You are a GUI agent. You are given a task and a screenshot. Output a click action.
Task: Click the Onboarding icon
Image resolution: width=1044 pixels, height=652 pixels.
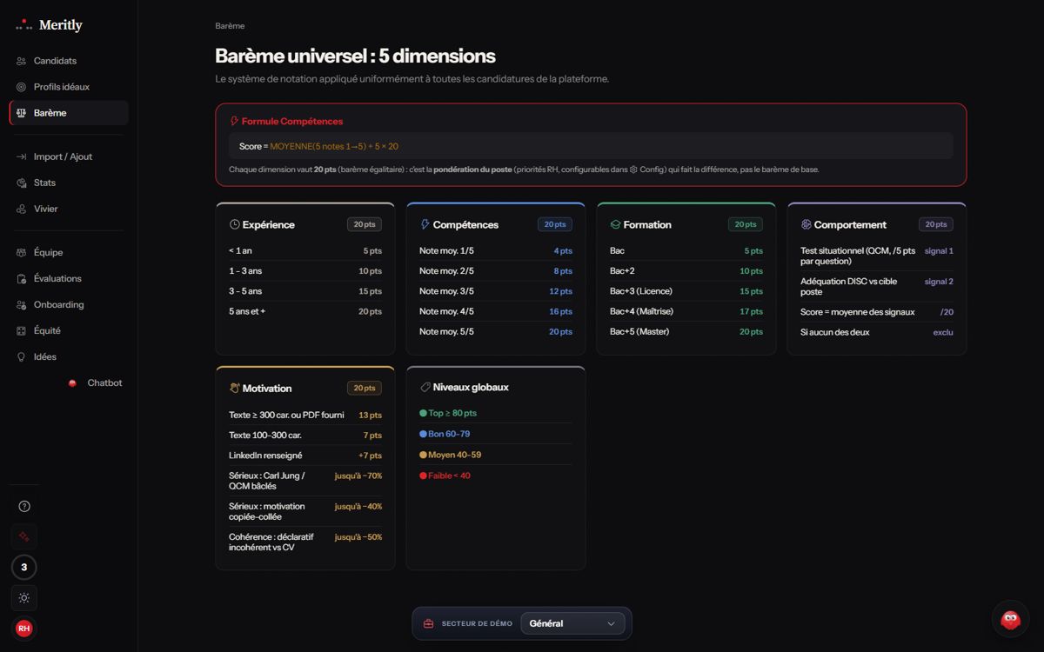coord(22,304)
